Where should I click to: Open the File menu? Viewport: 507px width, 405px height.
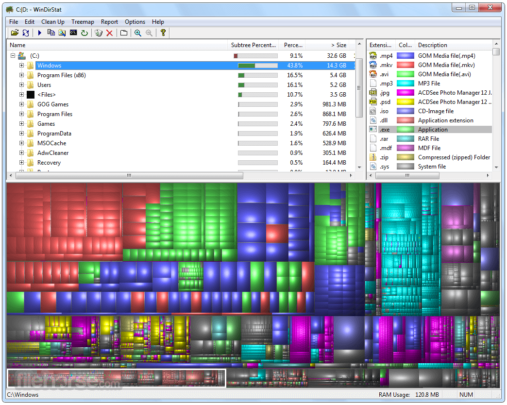14,22
